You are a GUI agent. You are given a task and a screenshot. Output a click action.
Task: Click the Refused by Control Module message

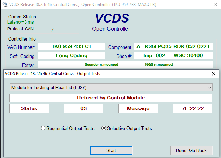111,98
